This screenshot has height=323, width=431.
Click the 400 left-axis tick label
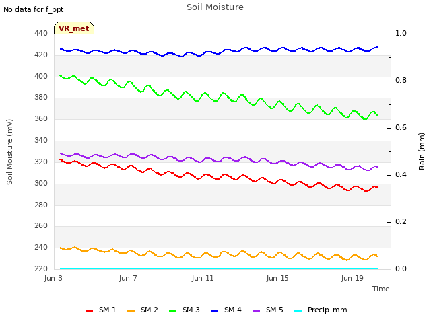41,76
